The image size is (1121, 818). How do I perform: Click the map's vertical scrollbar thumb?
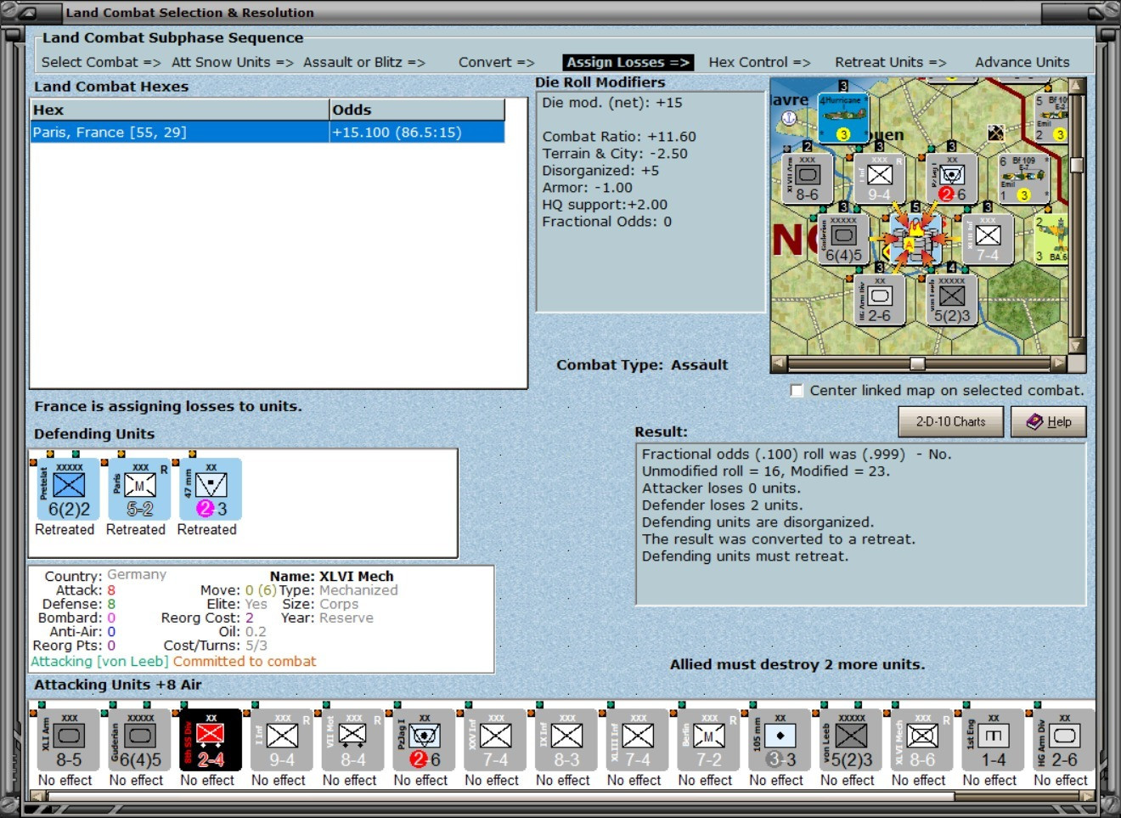[x=1077, y=165]
